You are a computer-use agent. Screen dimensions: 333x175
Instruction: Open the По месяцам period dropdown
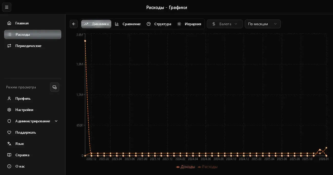coord(263,24)
